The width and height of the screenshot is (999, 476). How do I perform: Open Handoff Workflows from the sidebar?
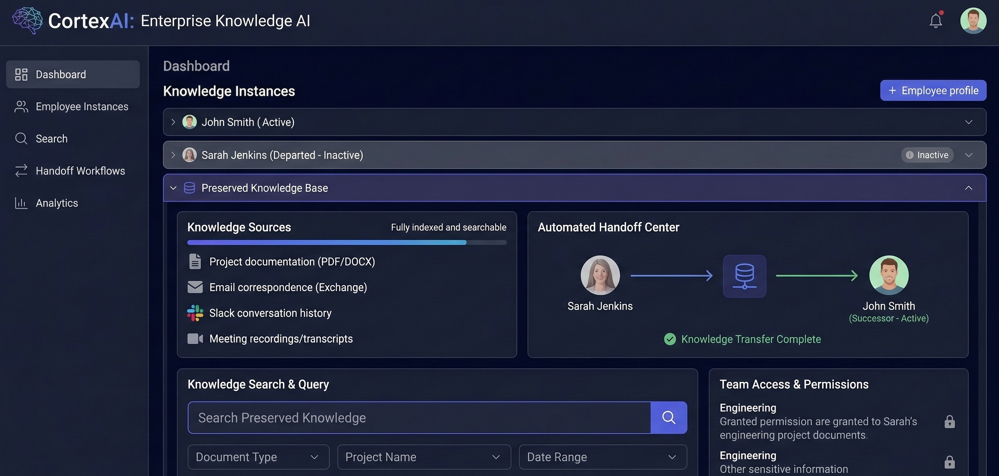click(80, 170)
